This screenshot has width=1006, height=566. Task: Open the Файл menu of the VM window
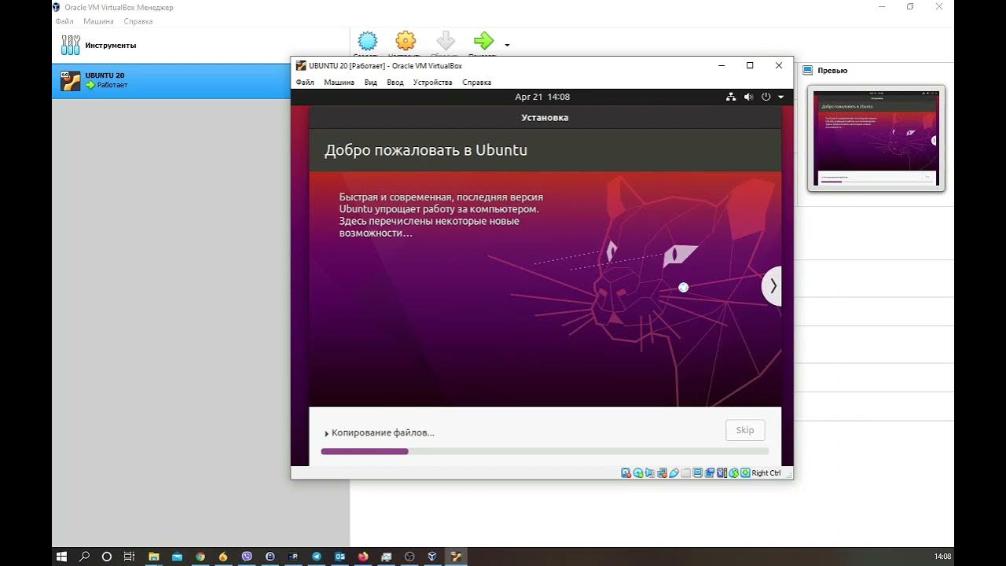305,82
